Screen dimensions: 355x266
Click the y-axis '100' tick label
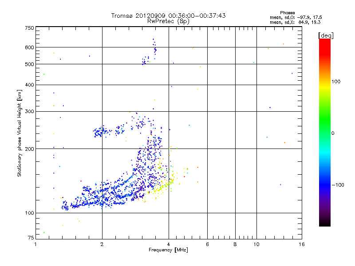(x=29, y=213)
